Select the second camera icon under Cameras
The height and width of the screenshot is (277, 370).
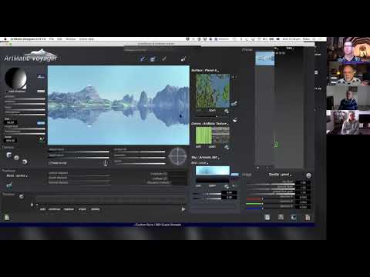coord(17,158)
